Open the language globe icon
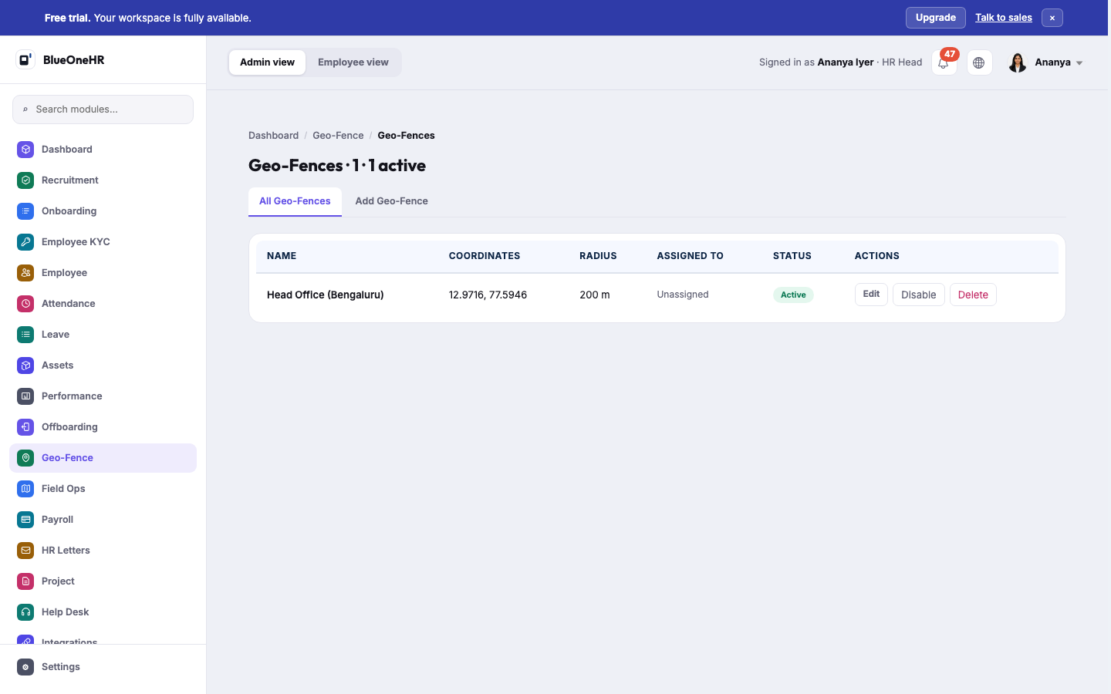Image resolution: width=1111 pixels, height=694 pixels. pyautogui.click(x=979, y=62)
